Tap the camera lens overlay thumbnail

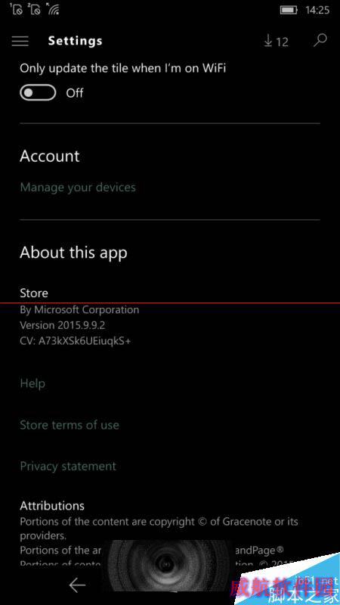pos(165,566)
